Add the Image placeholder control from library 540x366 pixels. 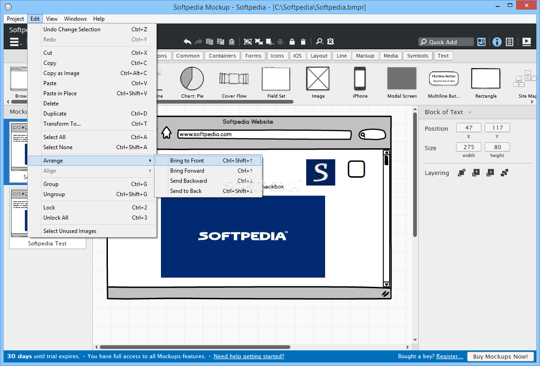point(318,82)
